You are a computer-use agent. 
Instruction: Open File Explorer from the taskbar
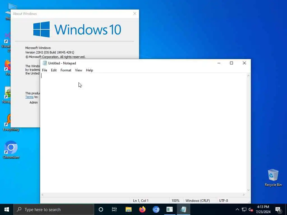[128, 209]
